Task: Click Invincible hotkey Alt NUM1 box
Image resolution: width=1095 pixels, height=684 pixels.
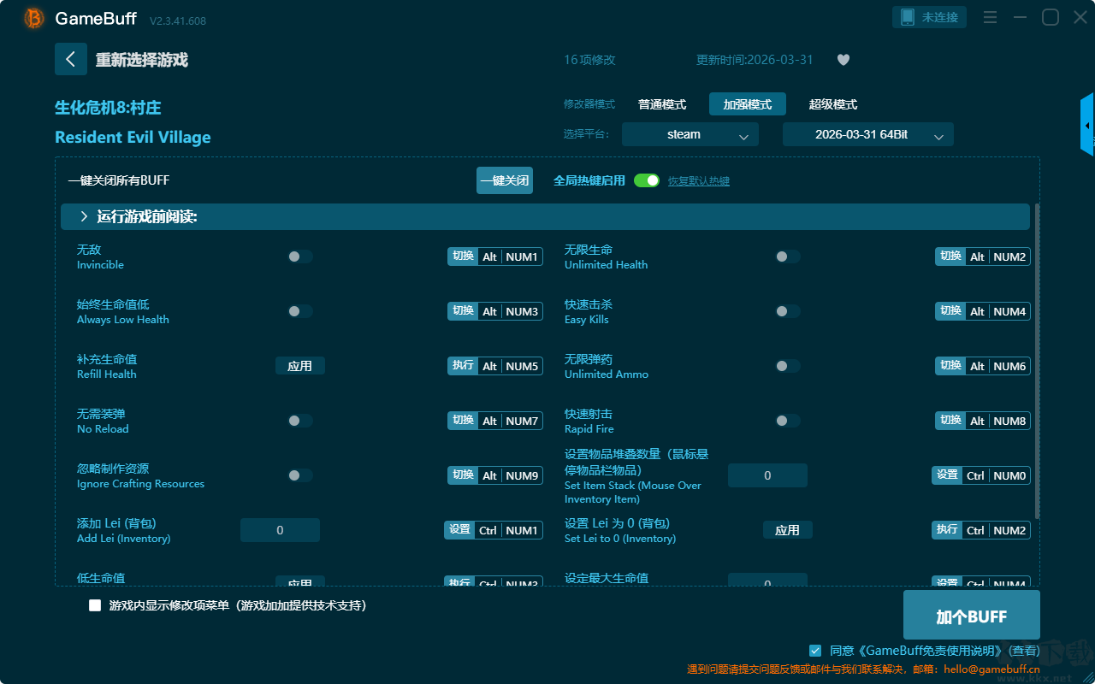Action: (x=495, y=256)
